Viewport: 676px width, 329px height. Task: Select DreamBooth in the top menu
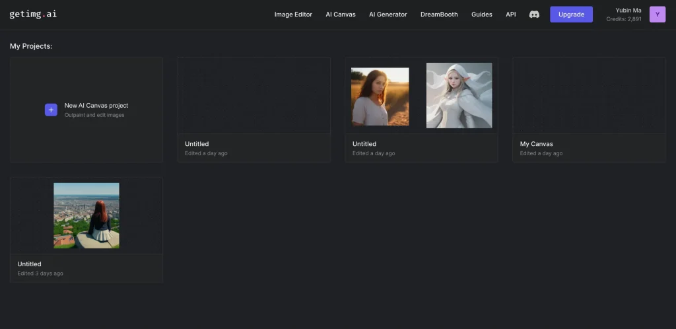click(439, 15)
